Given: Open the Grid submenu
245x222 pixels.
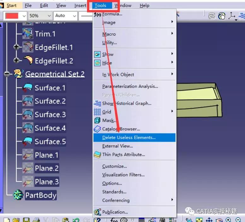Looking at the screenshot, I should 134,112.
